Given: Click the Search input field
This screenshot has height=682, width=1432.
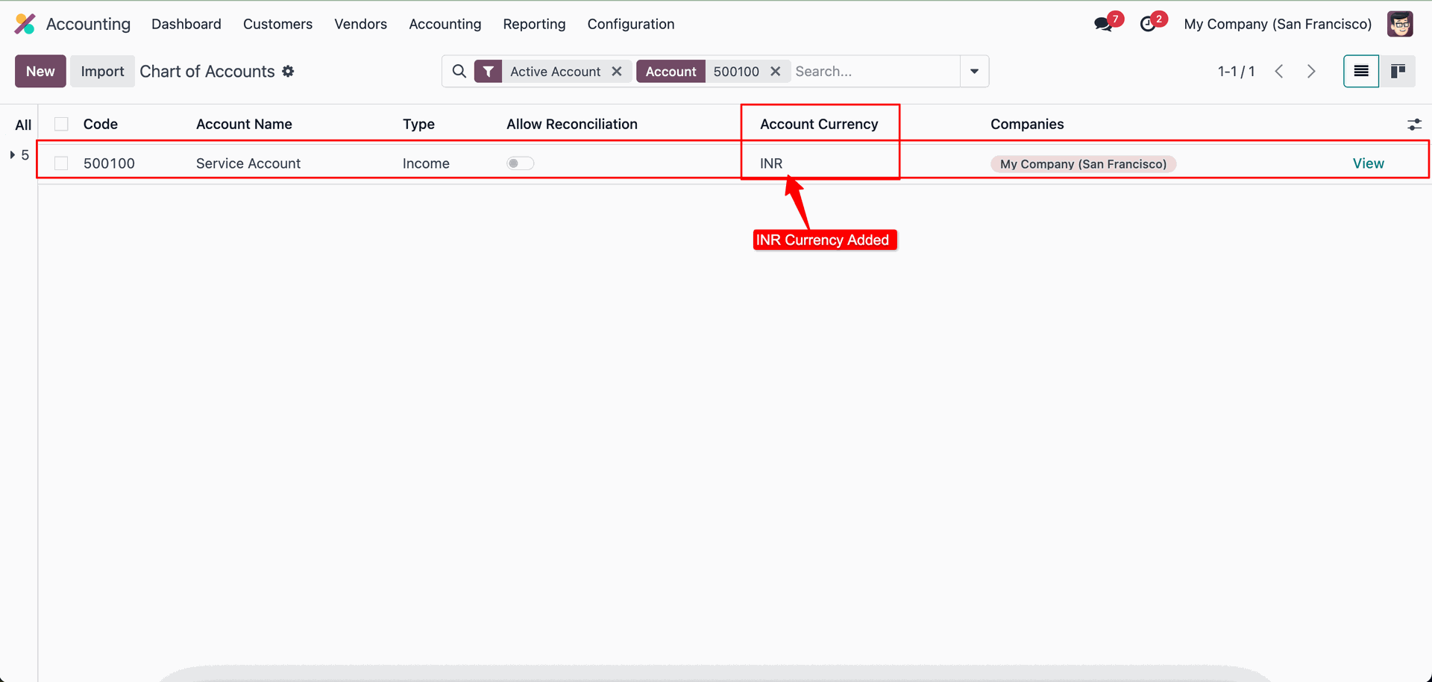Looking at the screenshot, I should [875, 72].
